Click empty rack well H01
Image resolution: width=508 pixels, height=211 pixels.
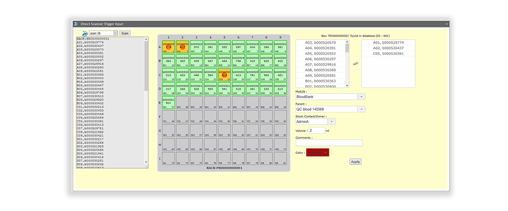(x=168, y=144)
